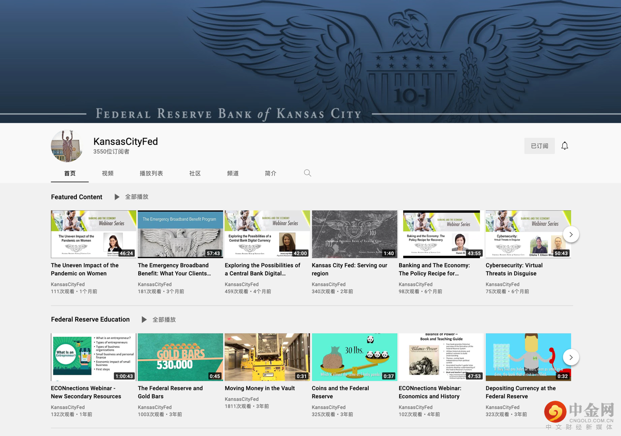Image resolution: width=621 pixels, height=436 pixels.
Task: Open Gold Bars 530,000 video thumbnail
Action: tap(180, 357)
